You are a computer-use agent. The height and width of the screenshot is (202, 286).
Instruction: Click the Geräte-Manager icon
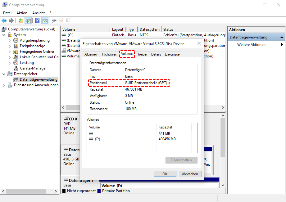[x=16, y=68]
